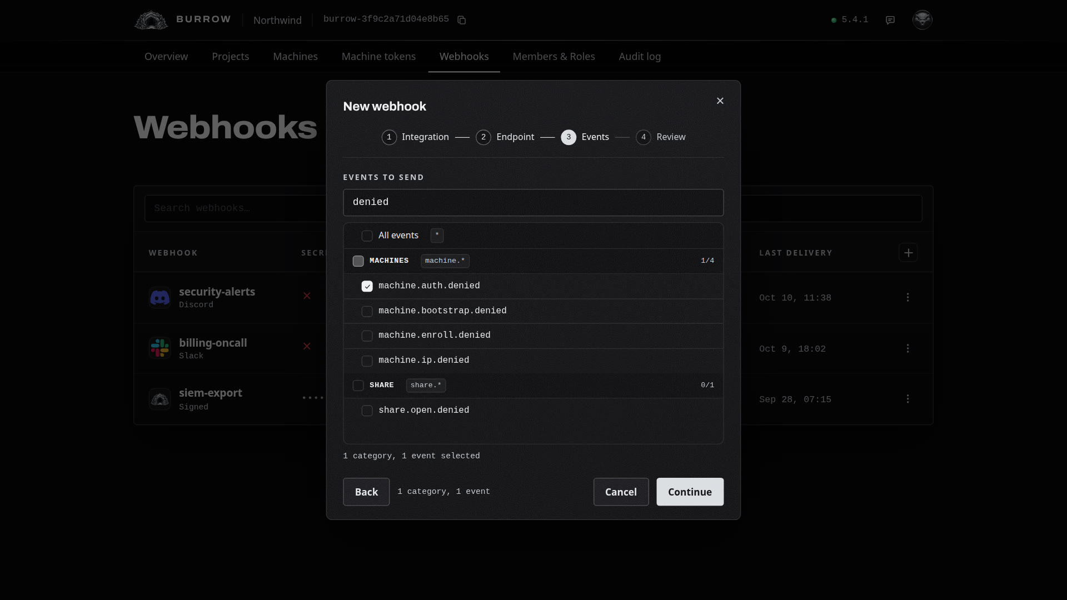
Task: Click the Slack icon for billing-oncall
Action: 160,348
